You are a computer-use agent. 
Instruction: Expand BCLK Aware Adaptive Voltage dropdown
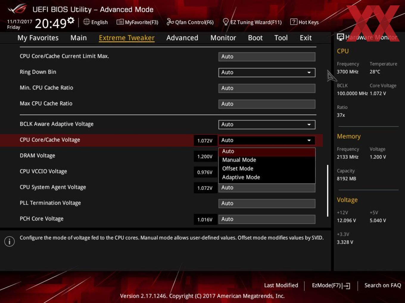click(267, 124)
